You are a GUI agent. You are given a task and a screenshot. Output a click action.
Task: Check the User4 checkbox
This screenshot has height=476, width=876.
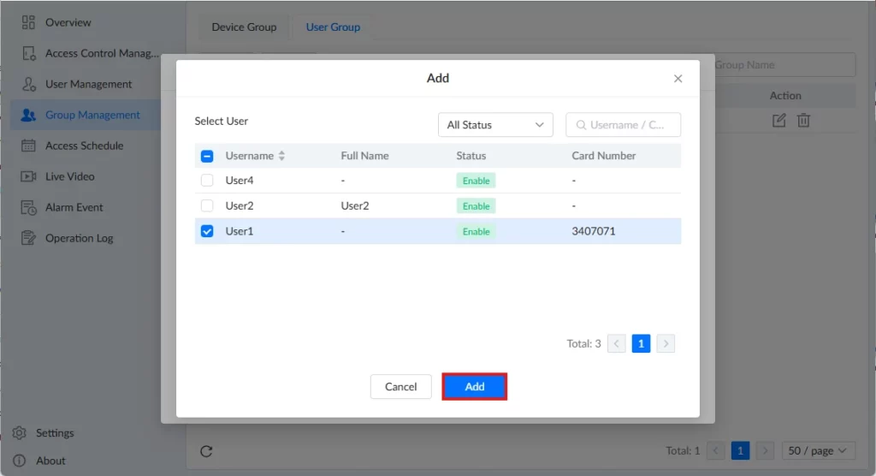[207, 180]
